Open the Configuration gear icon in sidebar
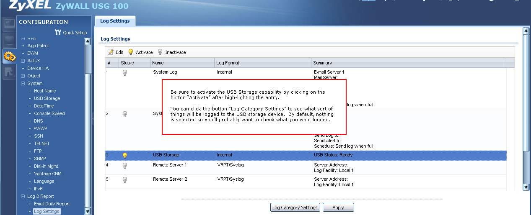Screen dimensions: 531x215 [9, 56]
